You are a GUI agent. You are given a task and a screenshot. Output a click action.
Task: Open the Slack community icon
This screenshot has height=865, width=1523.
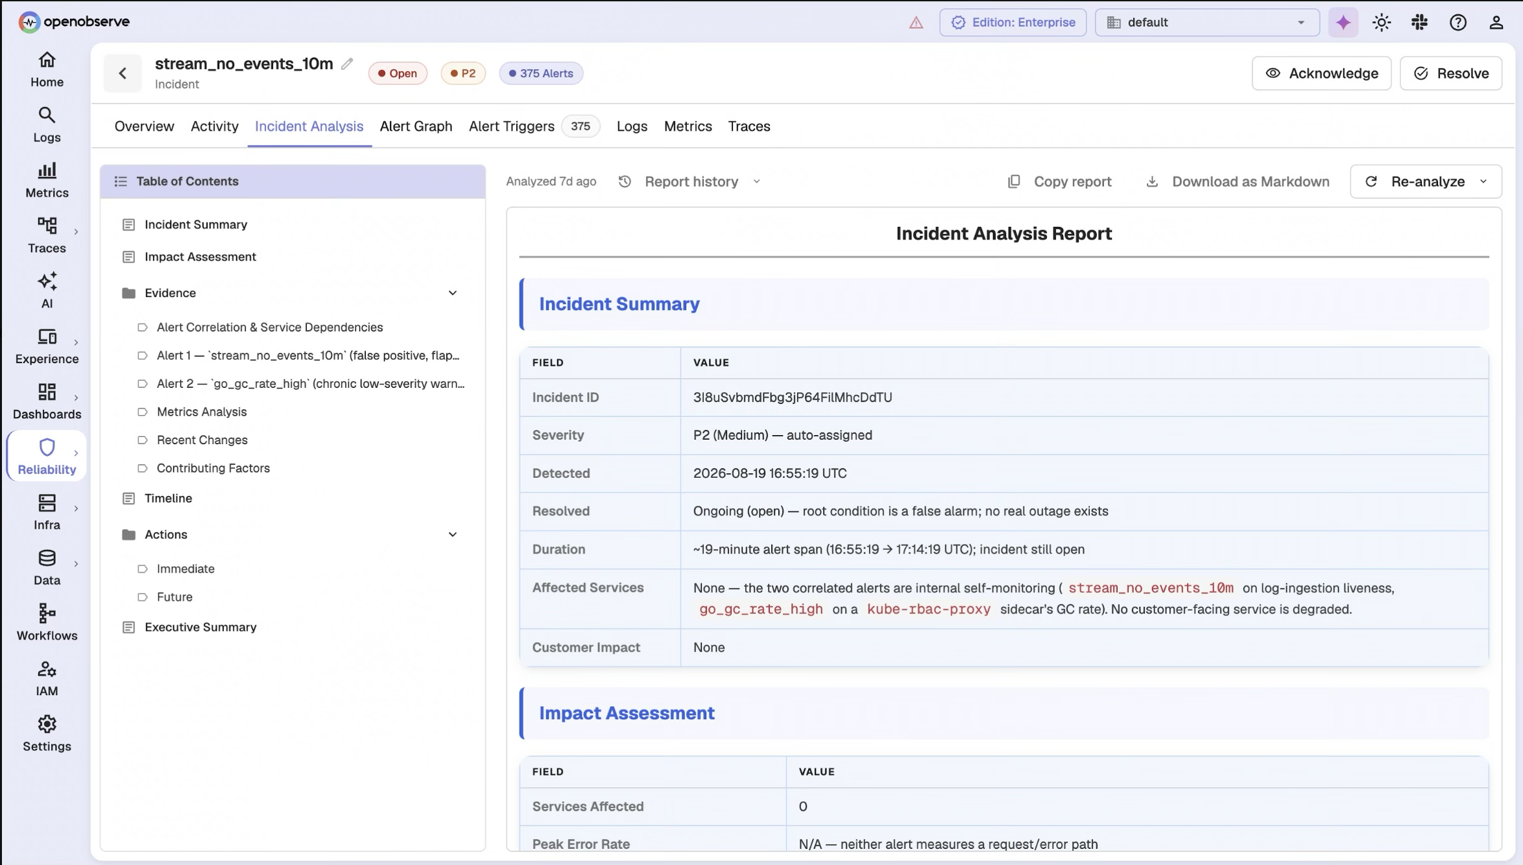pos(1419,22)
